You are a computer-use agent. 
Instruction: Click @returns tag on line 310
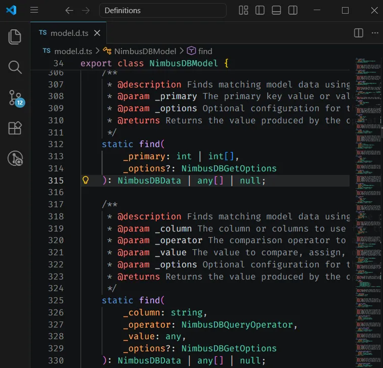(139, 120)
